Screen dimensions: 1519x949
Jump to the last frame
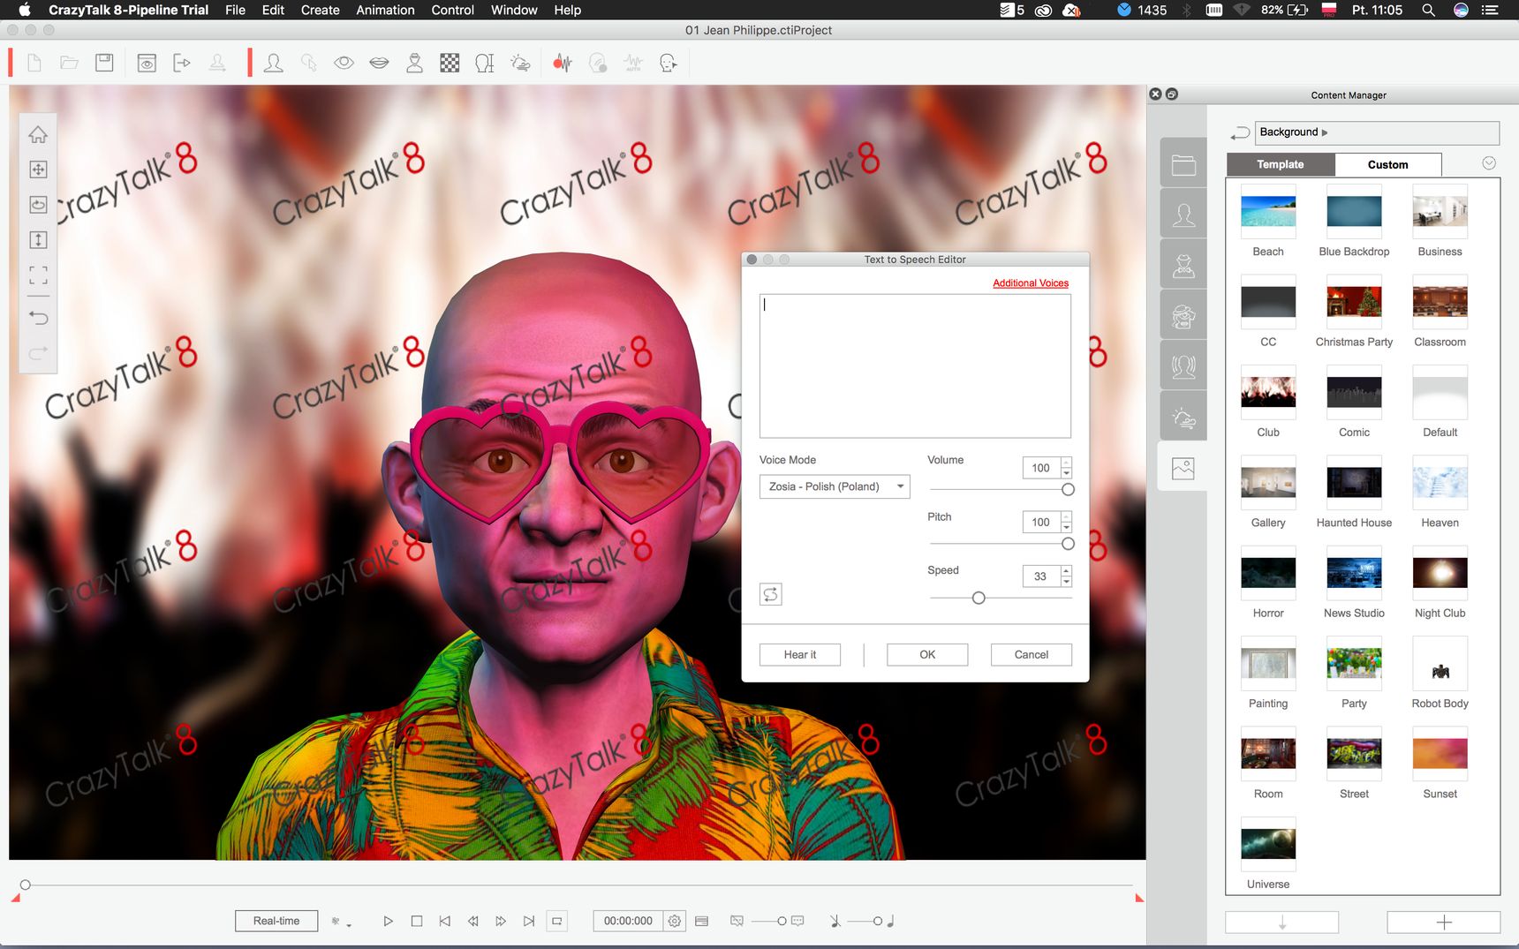point(529,921)
